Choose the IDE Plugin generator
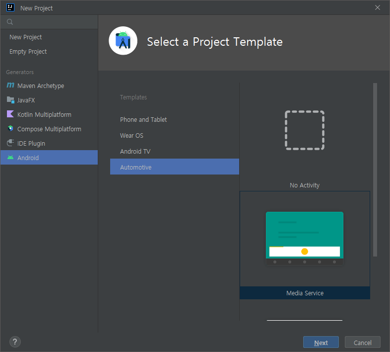 tap(49, 144)
